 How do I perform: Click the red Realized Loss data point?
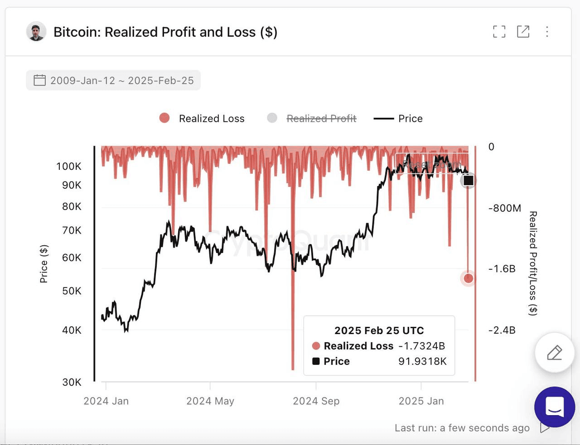[469, 278]
